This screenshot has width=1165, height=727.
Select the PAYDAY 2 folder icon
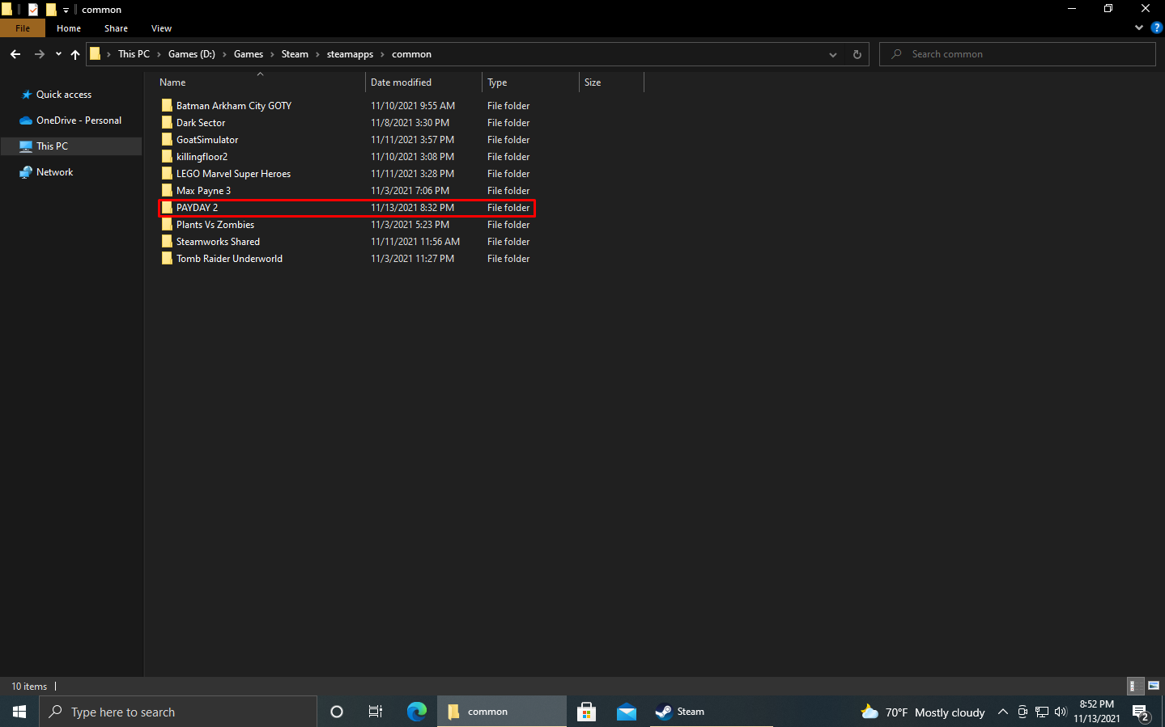tap(167, 208)
